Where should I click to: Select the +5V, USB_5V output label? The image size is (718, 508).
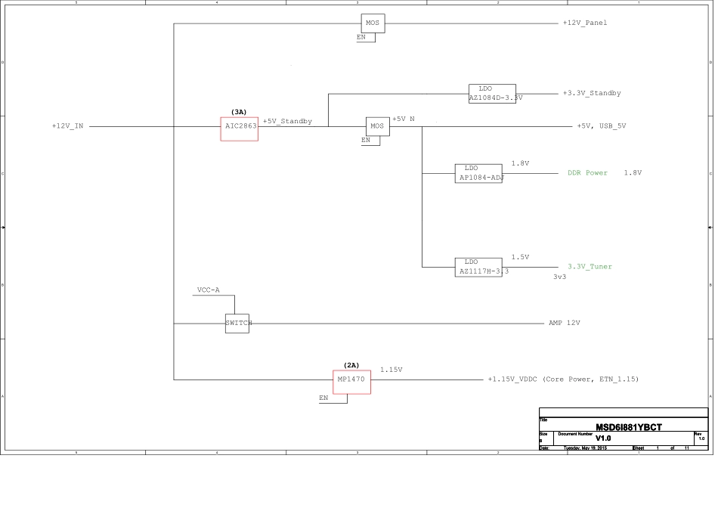point(601,125)
